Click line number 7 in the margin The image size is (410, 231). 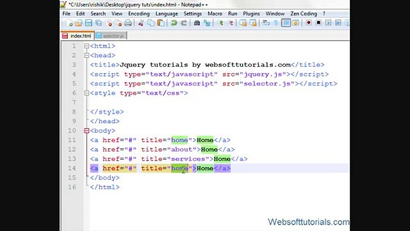coord(74,103)
